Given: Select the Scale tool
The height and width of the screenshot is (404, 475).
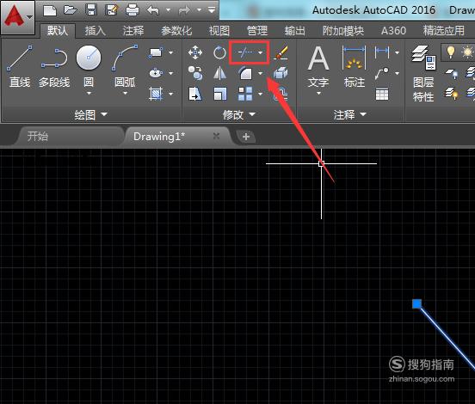Looking at the screenshot, I should coord(219,94).
